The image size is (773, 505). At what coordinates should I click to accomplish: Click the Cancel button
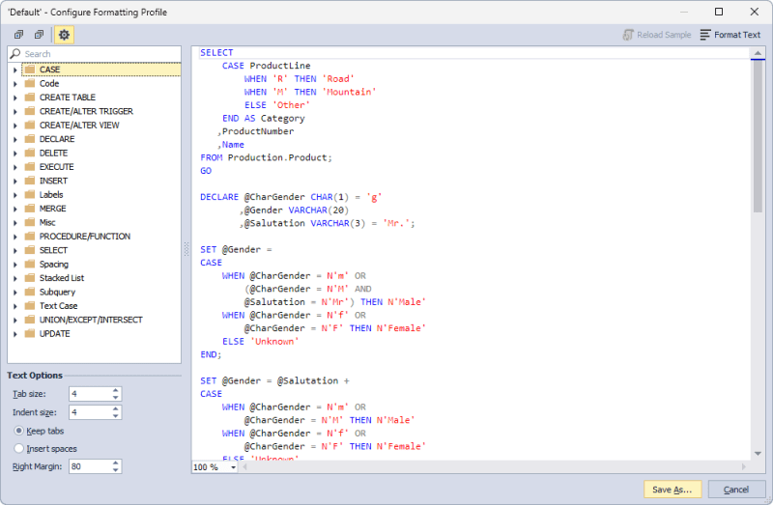tap(736, 490)
